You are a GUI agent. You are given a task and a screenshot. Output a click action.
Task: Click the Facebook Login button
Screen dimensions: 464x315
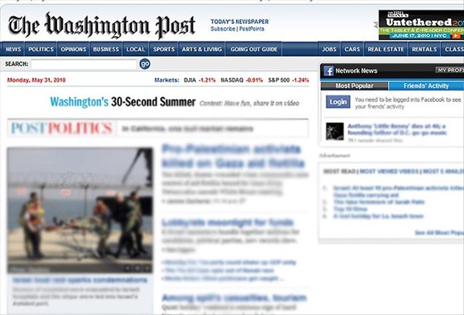pos(338,102)
